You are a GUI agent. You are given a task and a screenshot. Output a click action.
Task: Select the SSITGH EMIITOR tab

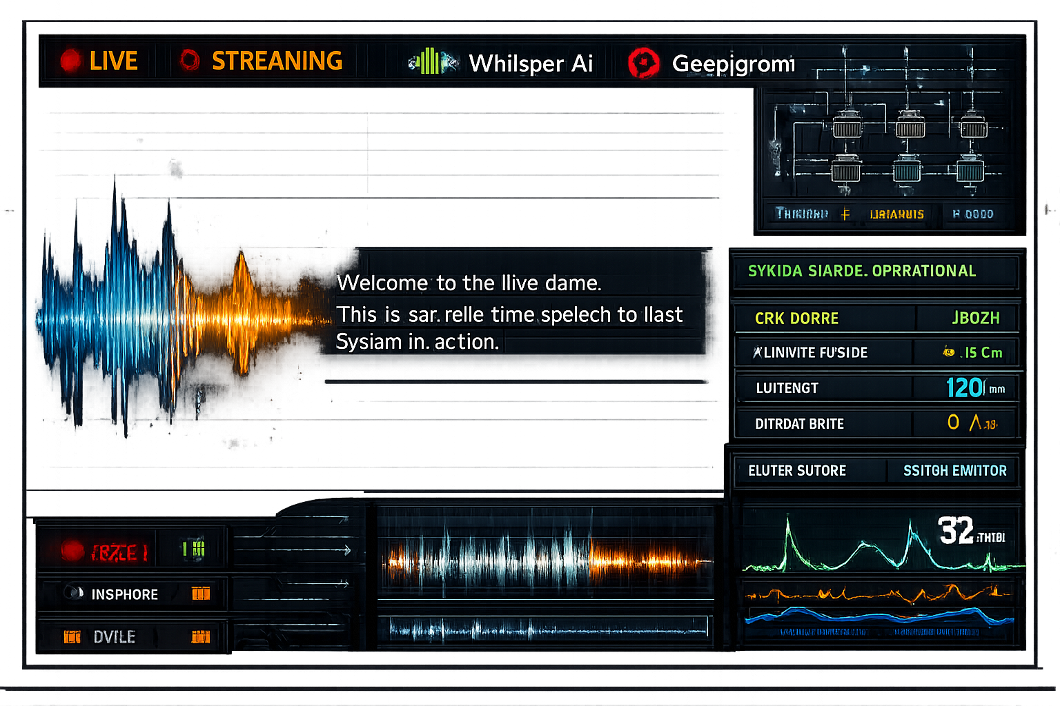(954, 471)
